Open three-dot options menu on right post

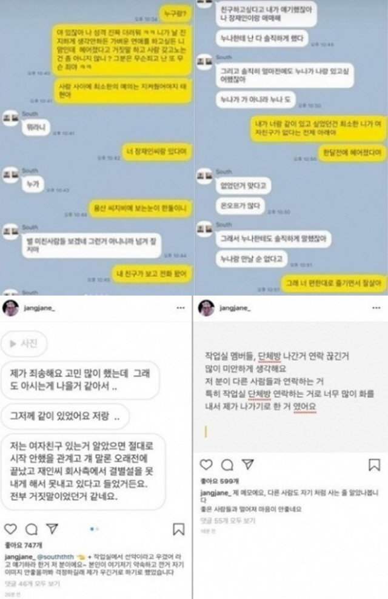click(x=376, y=308)
